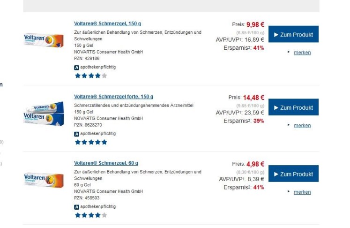Click the apothekenpflichtig 'A' icon for Schmerzgel forte
350x228 pixels.
(x=77, y=134)
